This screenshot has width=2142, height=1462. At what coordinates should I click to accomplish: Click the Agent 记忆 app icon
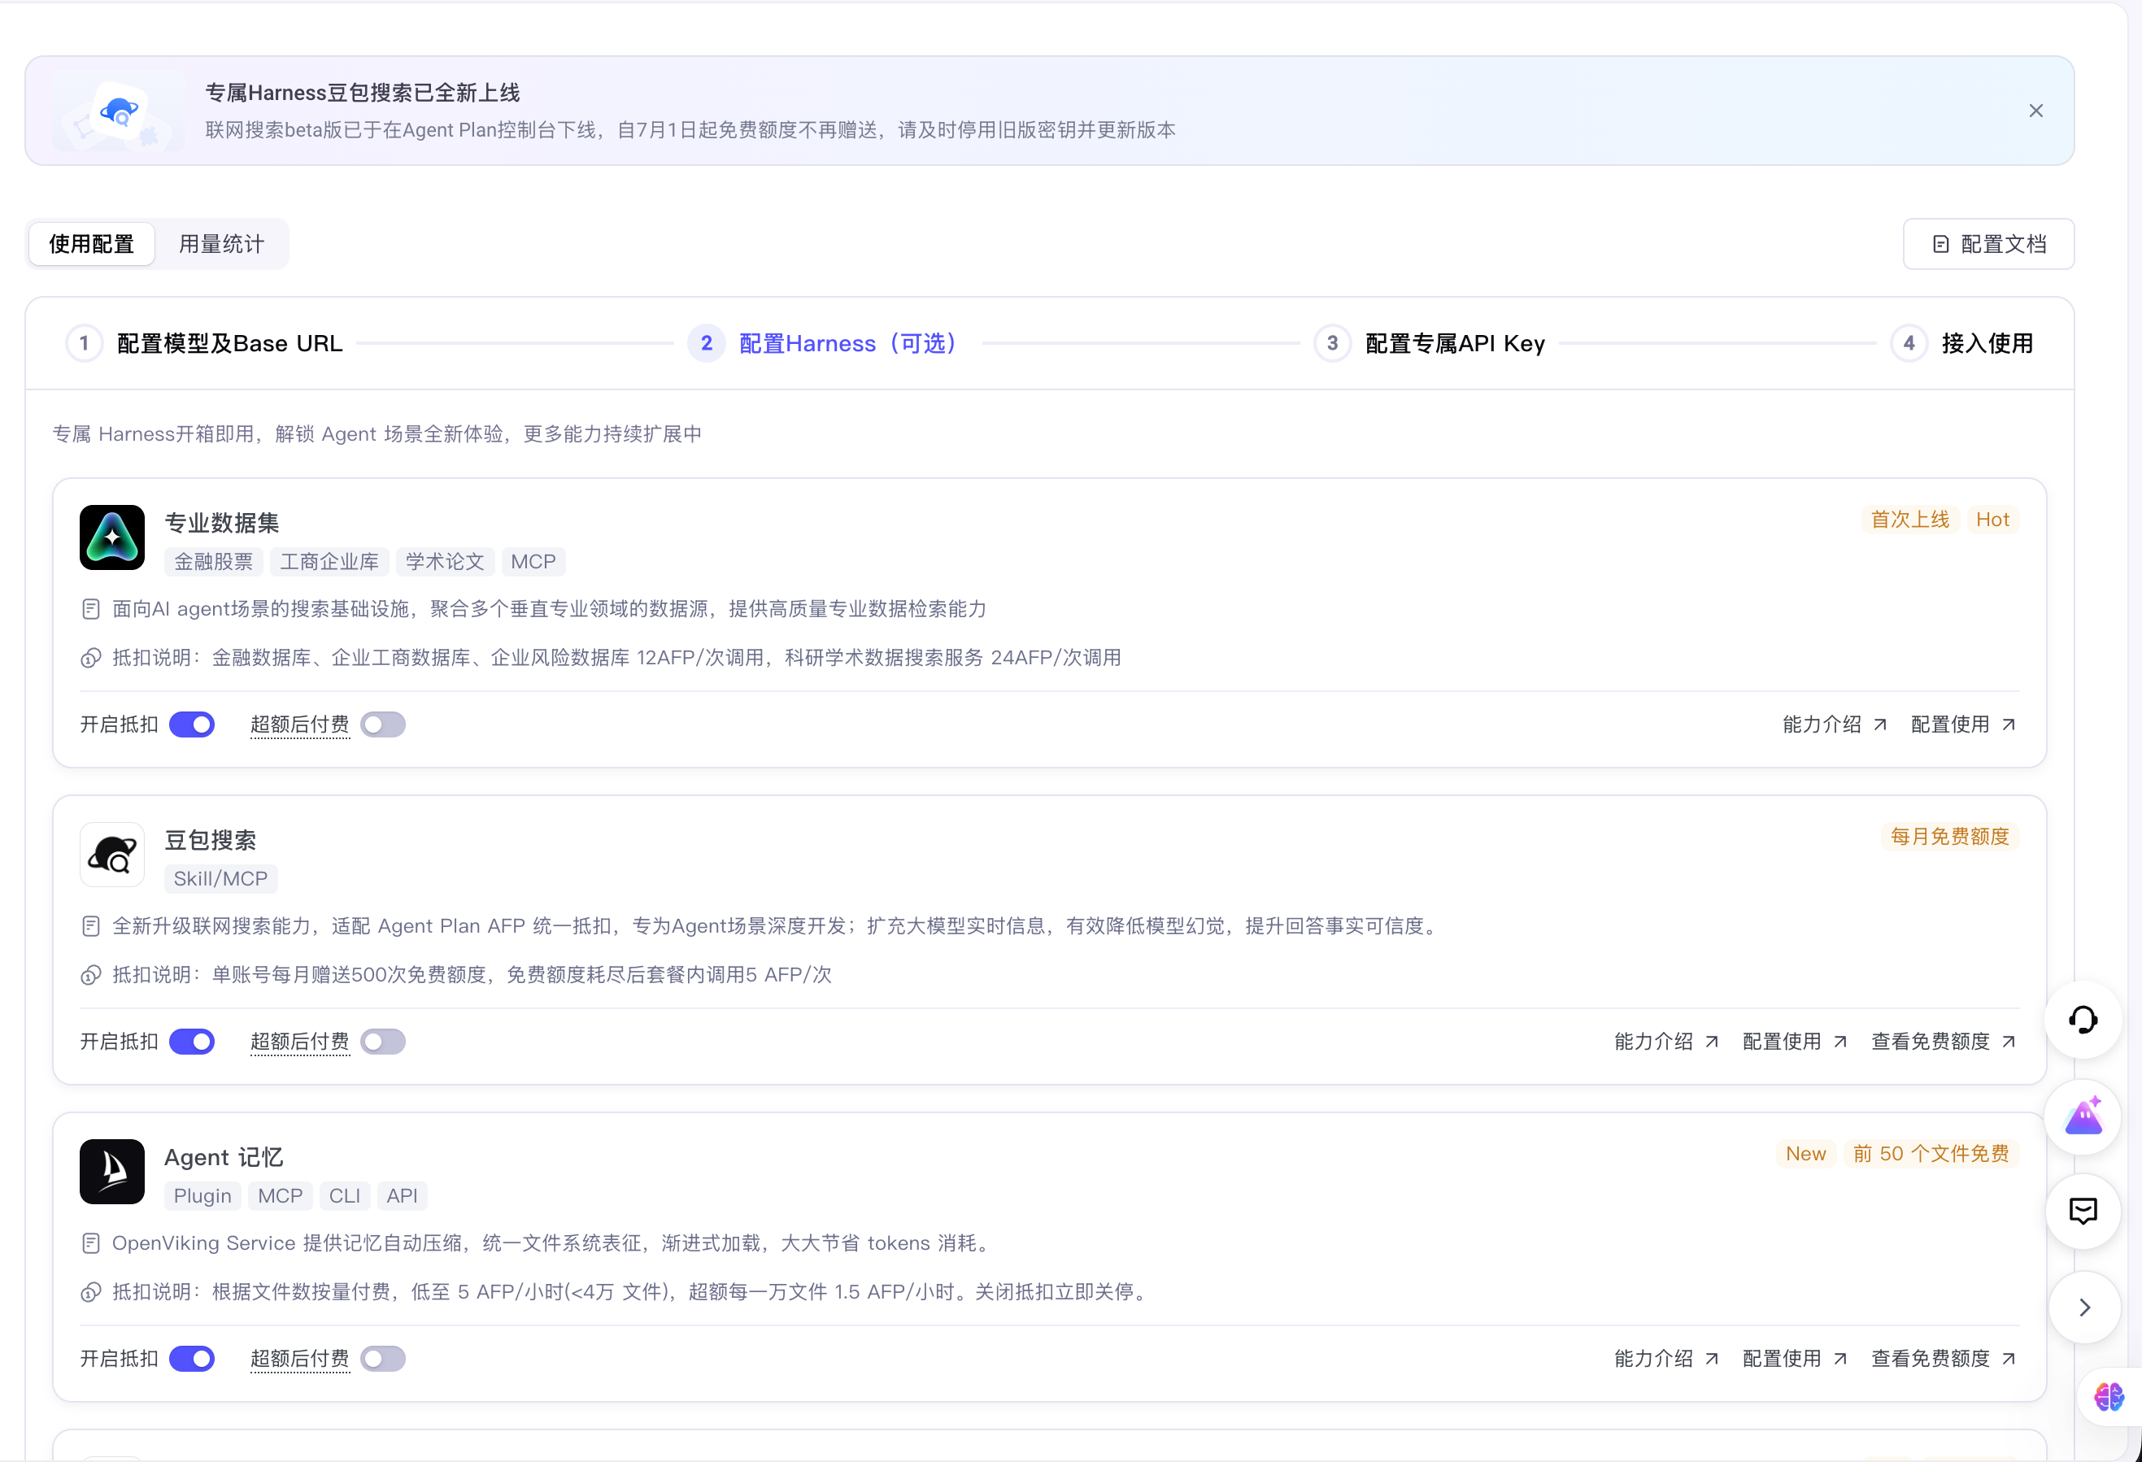pos(112,1172)
